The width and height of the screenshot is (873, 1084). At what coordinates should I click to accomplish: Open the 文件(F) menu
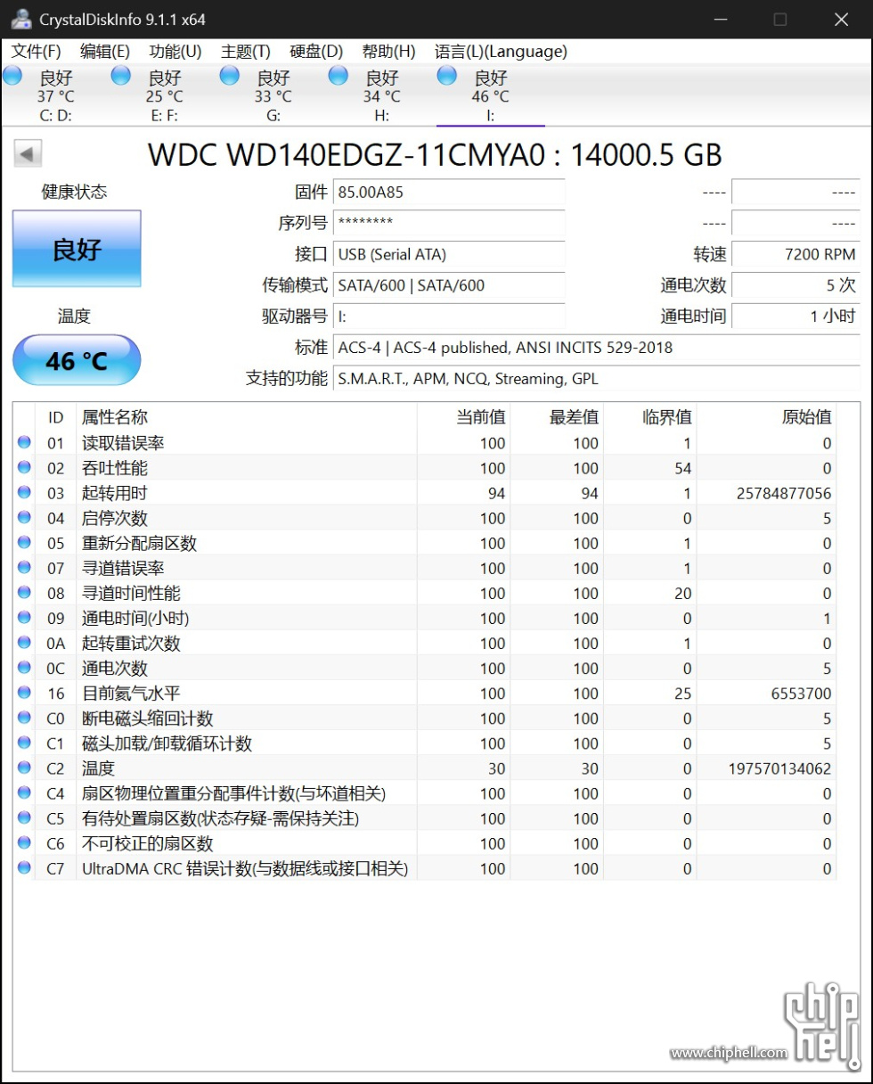click(37, 52)
